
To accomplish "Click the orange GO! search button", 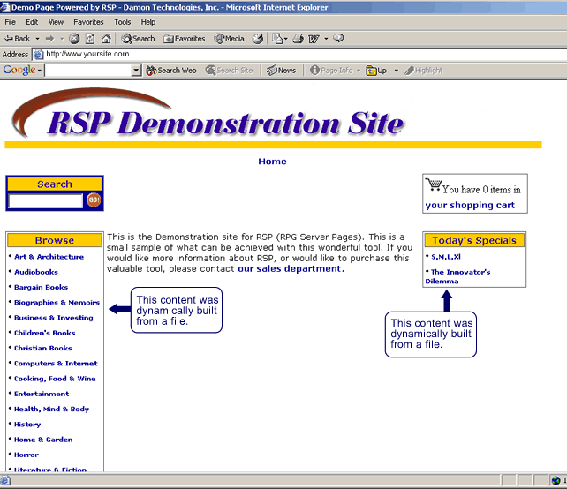I will [94, 199].
